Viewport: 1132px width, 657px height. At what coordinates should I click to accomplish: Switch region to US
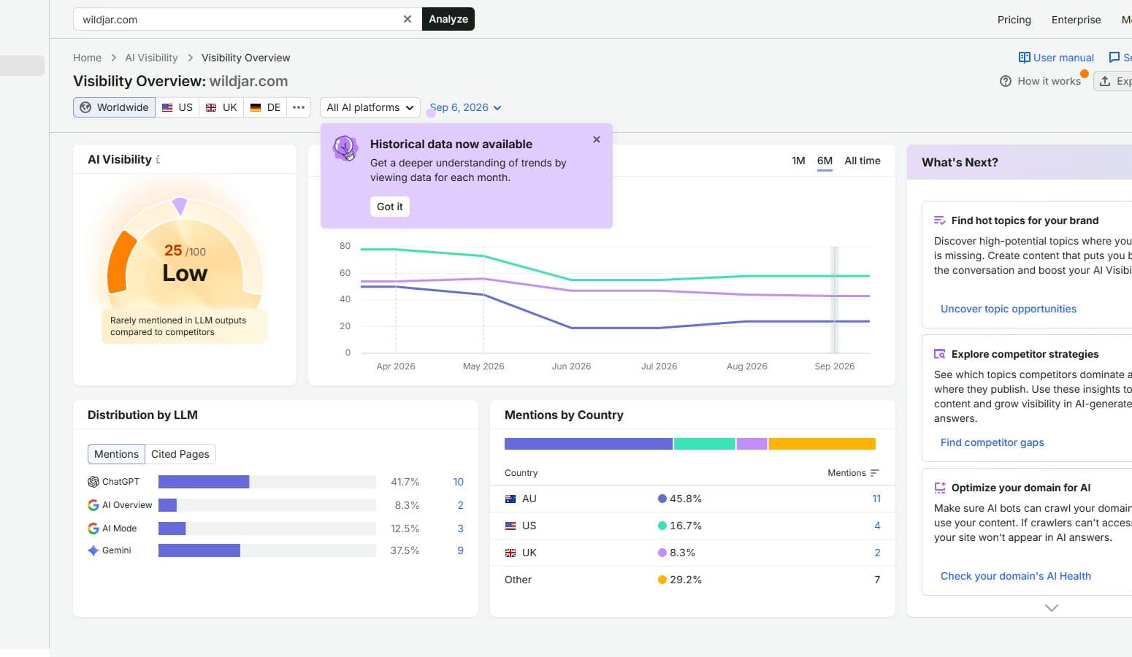click(x=177, y=107)
